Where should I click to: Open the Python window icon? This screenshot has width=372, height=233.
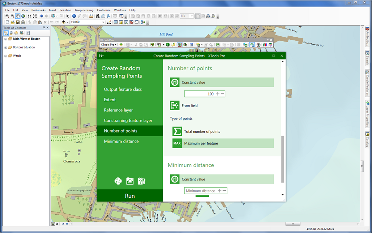(x=137, y=22)
